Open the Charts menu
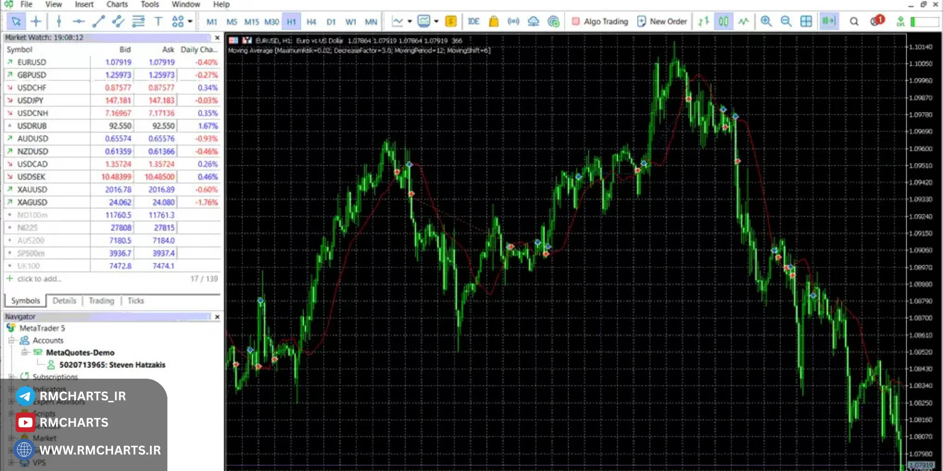The height and width of the screenshot is (471, 943). tap(117, 4)
